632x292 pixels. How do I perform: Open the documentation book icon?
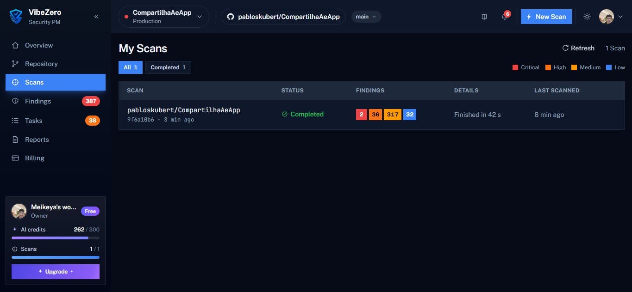[484, 17]
